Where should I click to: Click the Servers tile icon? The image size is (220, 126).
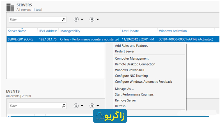10,7
